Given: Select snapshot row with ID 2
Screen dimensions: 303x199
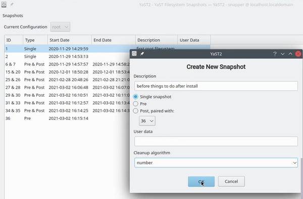Looking at the screenshot, I should (67, 56).
